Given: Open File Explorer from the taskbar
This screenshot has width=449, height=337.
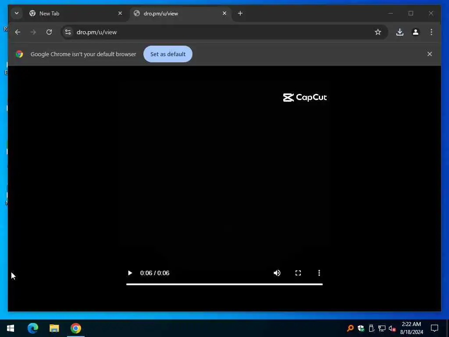Looking at the screenshot, I should (54, 328).
